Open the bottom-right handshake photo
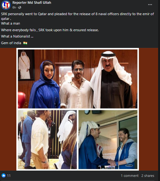Screen dimensions: 160x181 point(108,139)
